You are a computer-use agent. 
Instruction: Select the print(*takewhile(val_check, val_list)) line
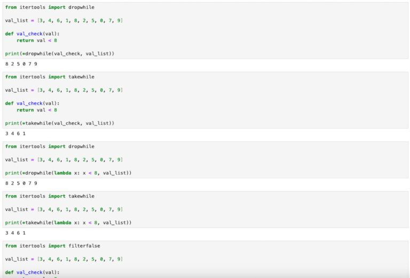(60, 123)
